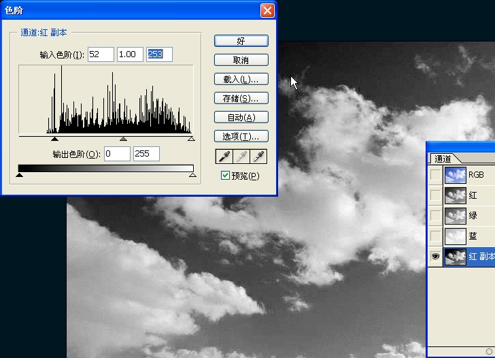Click the black input shadow slider triangle
The height and width of the screenshot is (358, 495).
[x=54, y=139]
